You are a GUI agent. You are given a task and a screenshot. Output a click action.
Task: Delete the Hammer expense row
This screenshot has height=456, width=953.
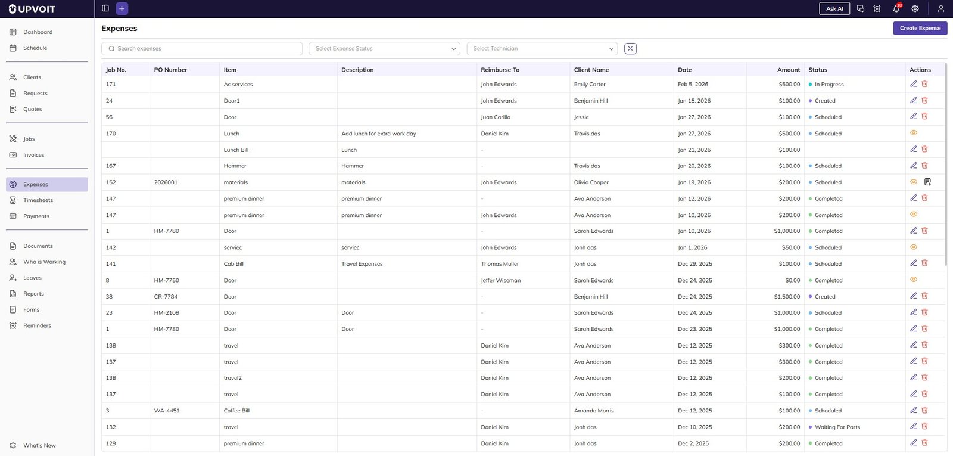pos(924,165)
